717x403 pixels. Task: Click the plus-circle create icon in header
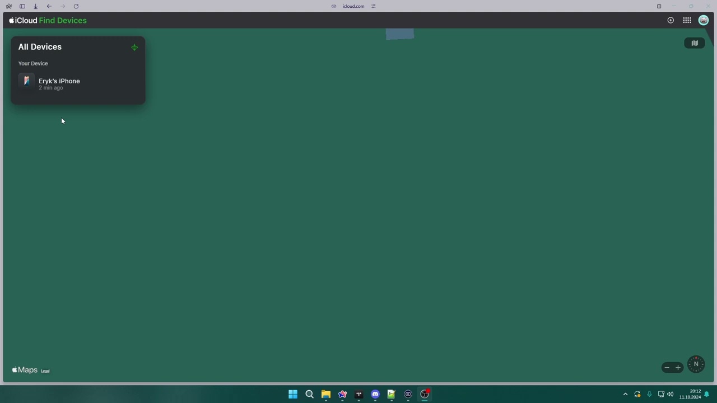671,20
